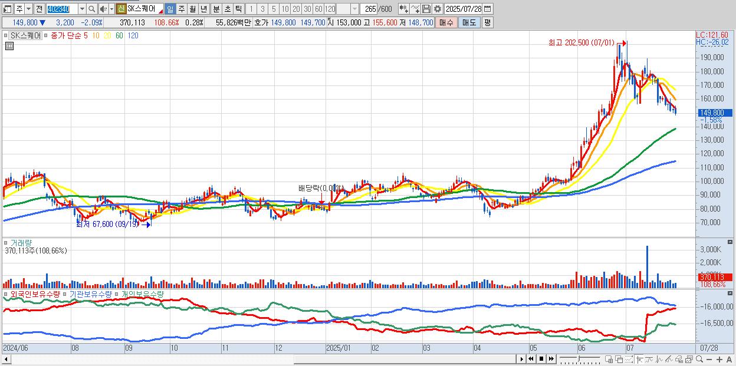This screenshot has width=736, height=366.
Task: Select the 주 weekly period toggle next to 일
Action: tap(181, 9)
